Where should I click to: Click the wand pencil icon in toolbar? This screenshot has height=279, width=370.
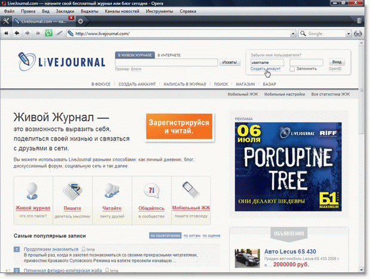60,33
